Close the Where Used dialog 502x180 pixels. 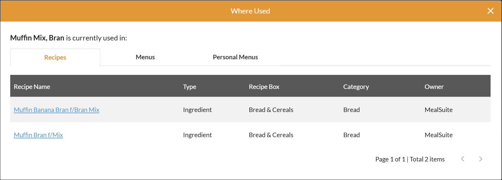(490, 11)
